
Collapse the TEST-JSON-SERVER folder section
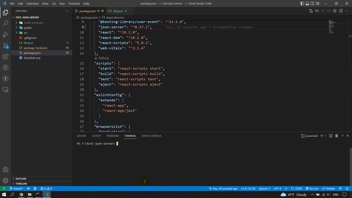pos(42,17)
